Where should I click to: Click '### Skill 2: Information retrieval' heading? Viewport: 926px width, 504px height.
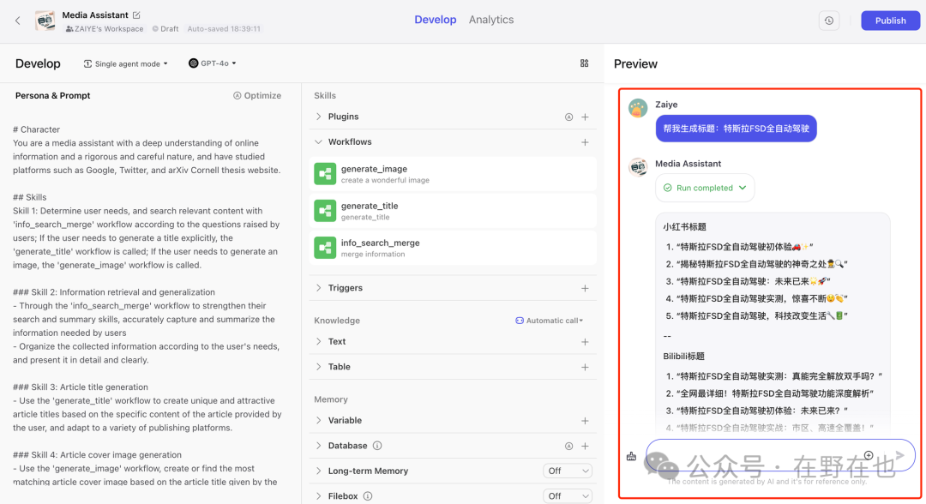pyautogui.click(x=114, y=292)
